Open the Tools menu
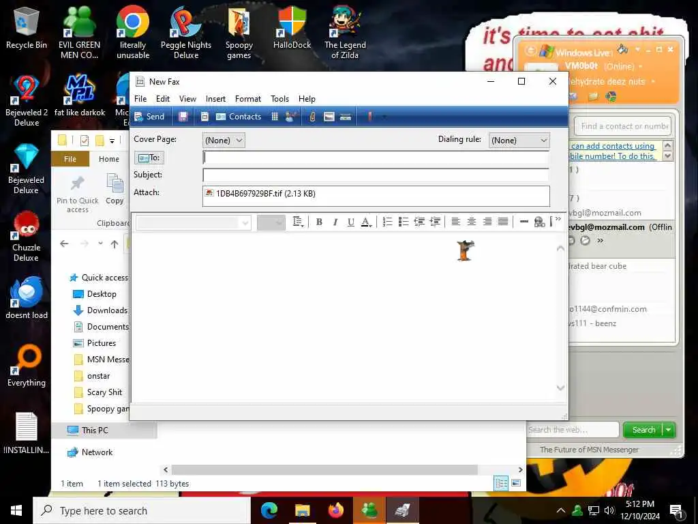The height and width of the screenshot is (524, 698). click(x=279, y=99)
